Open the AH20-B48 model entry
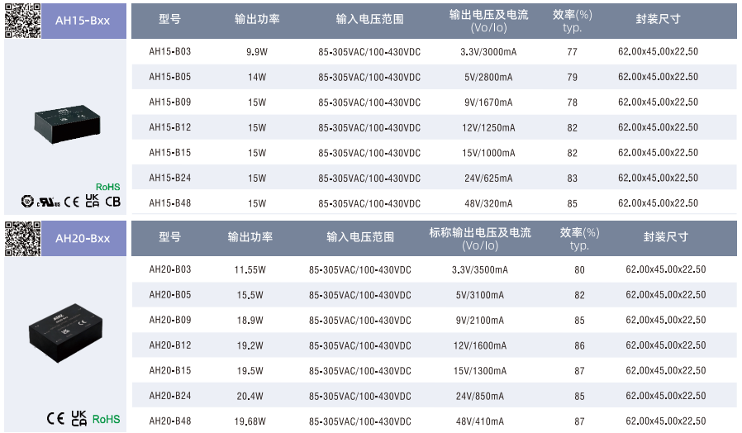 point(169,421)
